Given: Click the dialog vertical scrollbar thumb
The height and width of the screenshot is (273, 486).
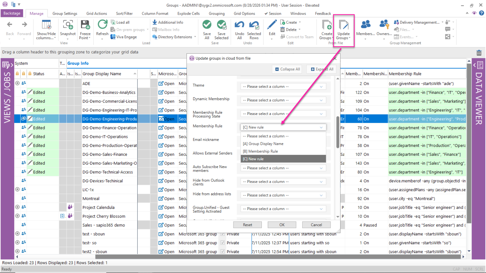Looking at the screenshot, I should (338, 132).
